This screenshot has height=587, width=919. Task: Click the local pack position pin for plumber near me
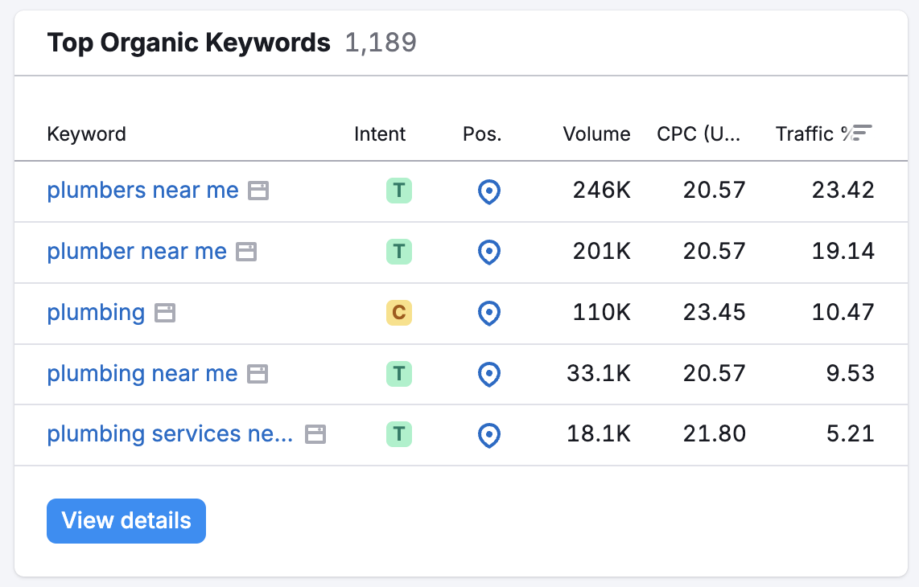click(488, 252)
